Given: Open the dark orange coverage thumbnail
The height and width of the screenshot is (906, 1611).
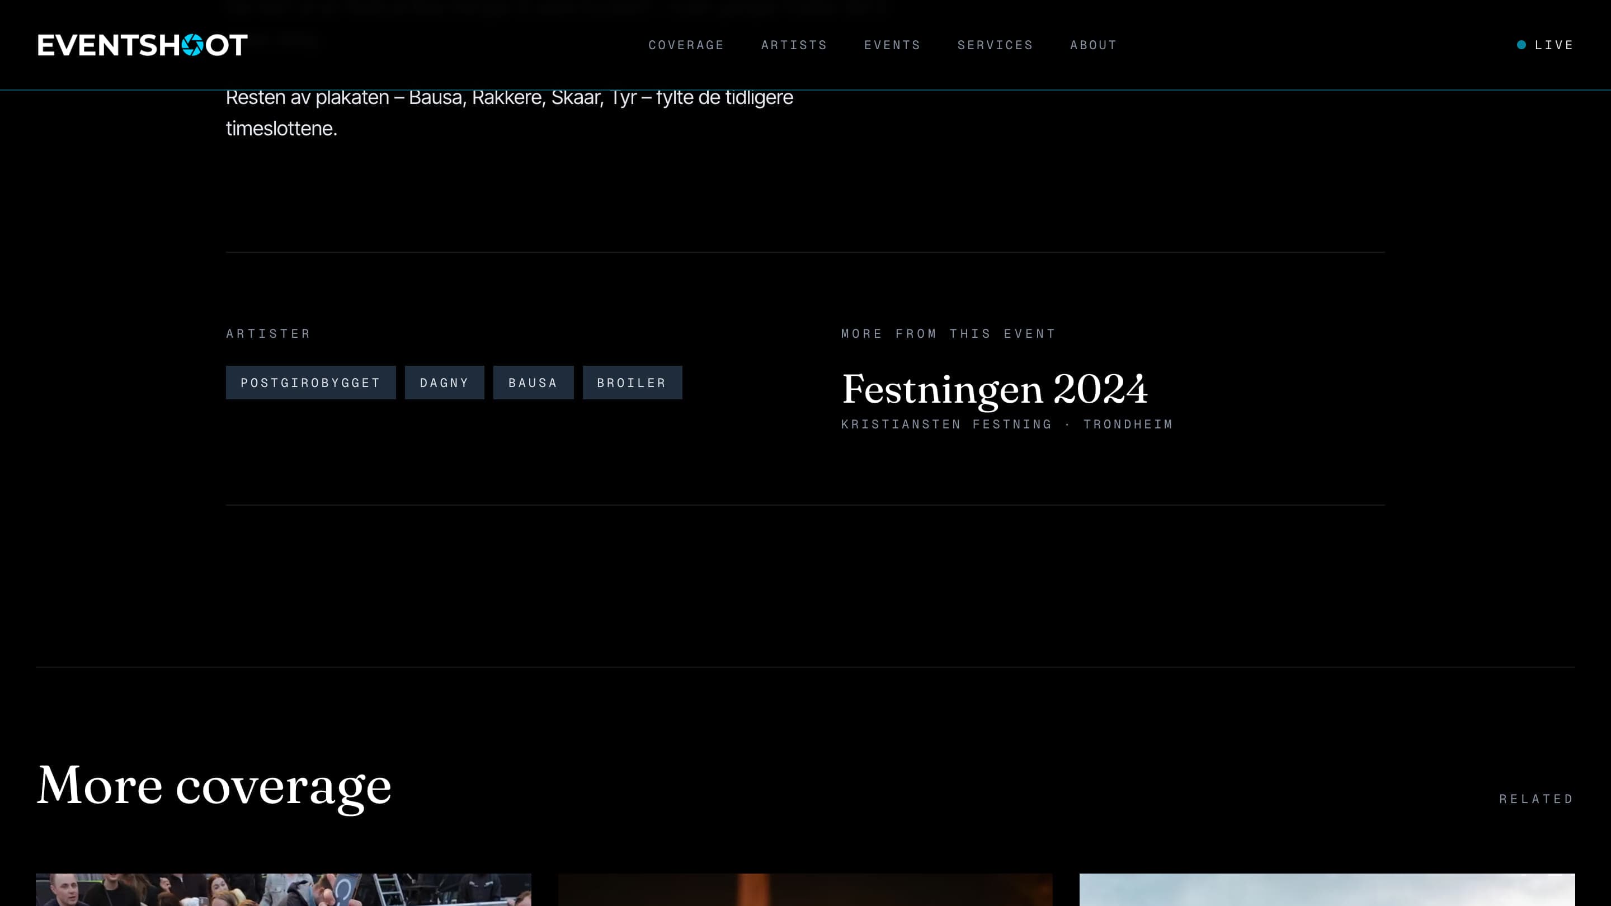Looking at the screenshot, I should [x=805, y=890].
